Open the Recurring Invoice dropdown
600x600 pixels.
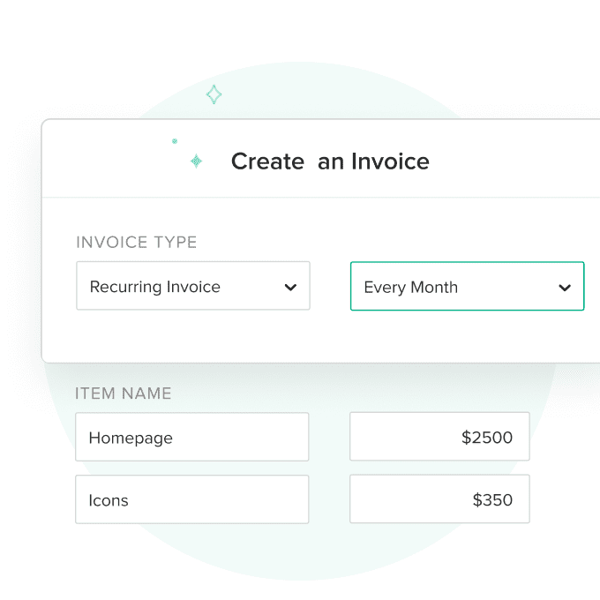pyautogui.click(x=192, y=286)
